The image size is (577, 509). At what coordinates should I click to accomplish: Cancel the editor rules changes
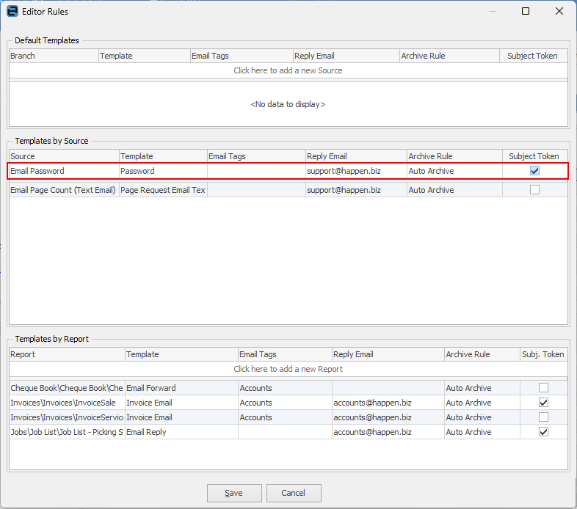(x=294, y=493)
